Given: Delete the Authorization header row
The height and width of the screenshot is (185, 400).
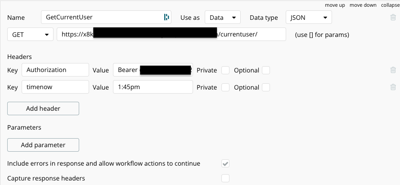Looking at the screenshot, I should pos(393,70).
